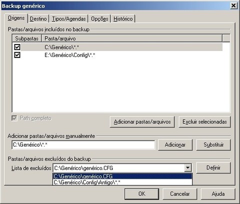
Task: Click the Adicionar button
Action: 175,145
